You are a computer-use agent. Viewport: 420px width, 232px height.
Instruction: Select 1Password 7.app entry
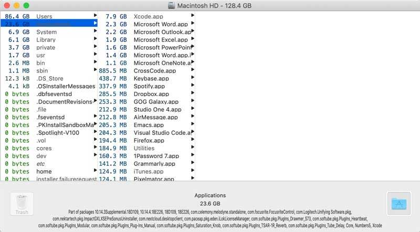pos(146,156)
